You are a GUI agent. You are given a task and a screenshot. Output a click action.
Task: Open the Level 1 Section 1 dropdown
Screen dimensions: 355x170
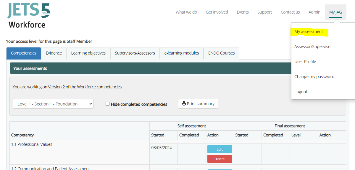[x=53, y=104]
